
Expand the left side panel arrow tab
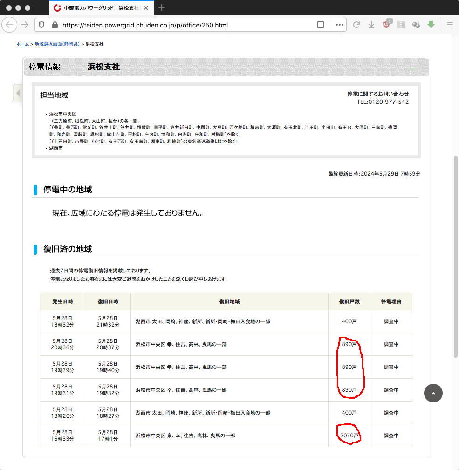(17, 93)
